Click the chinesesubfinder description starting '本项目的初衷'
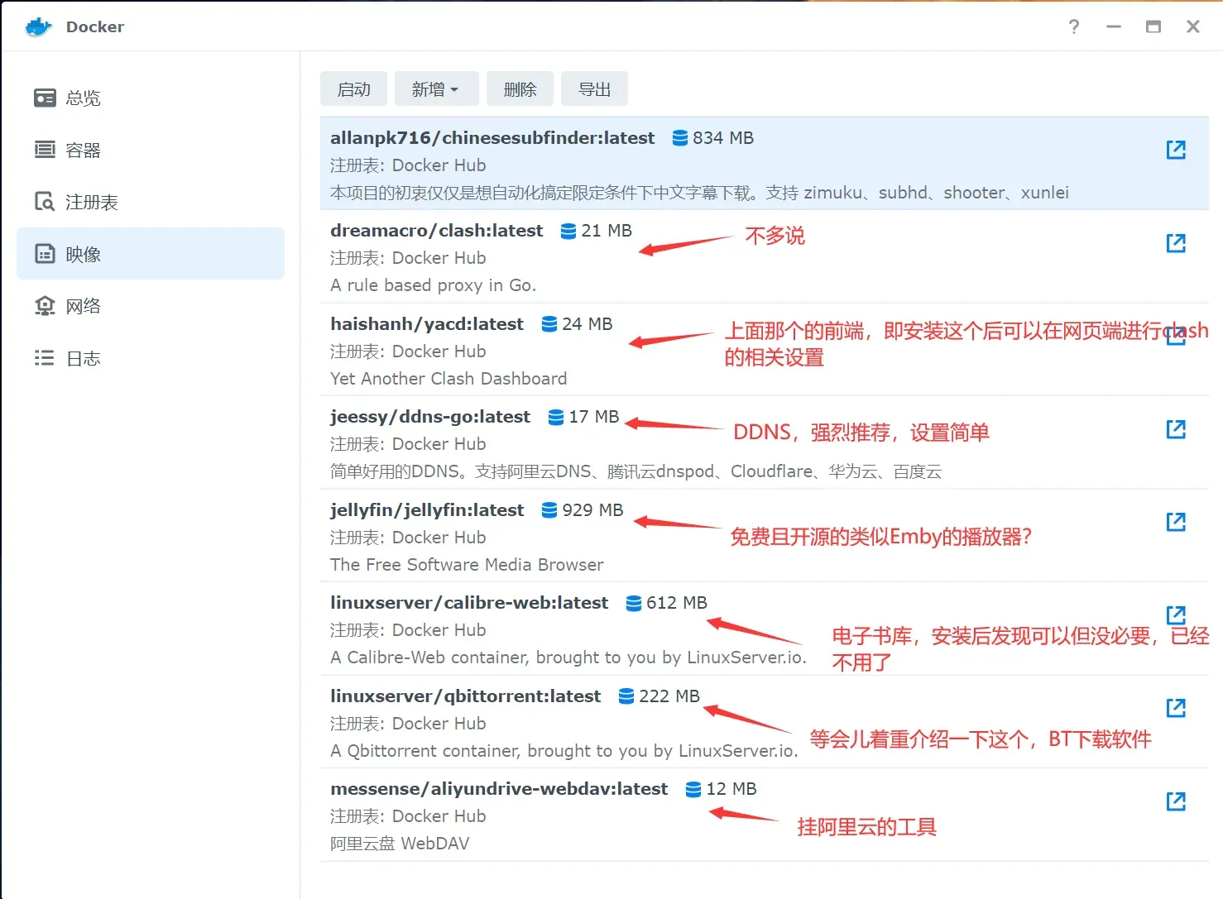The image size is (1223, 899). pos(699,193)
